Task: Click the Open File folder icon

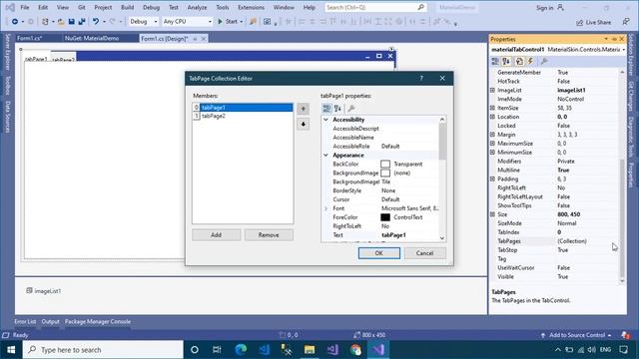Action: click(x=61, y=22)
